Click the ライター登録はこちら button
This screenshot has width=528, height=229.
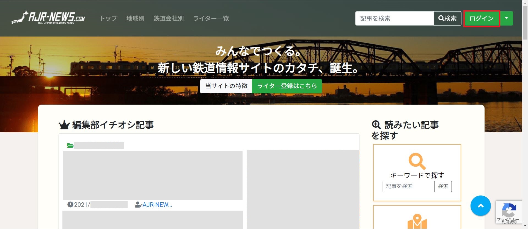(x=287, y=86)
